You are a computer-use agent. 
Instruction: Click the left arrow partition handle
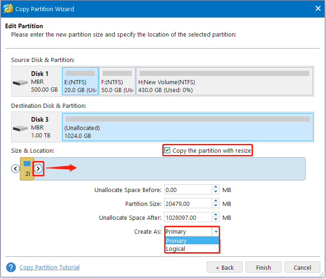tap(15, 168)
